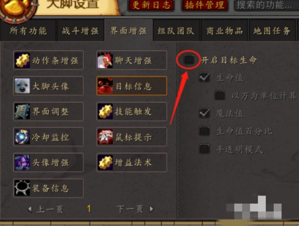299x226 pixels.
Task: Enable the 开启目标生命 checkbox
Action: [189, 59]
